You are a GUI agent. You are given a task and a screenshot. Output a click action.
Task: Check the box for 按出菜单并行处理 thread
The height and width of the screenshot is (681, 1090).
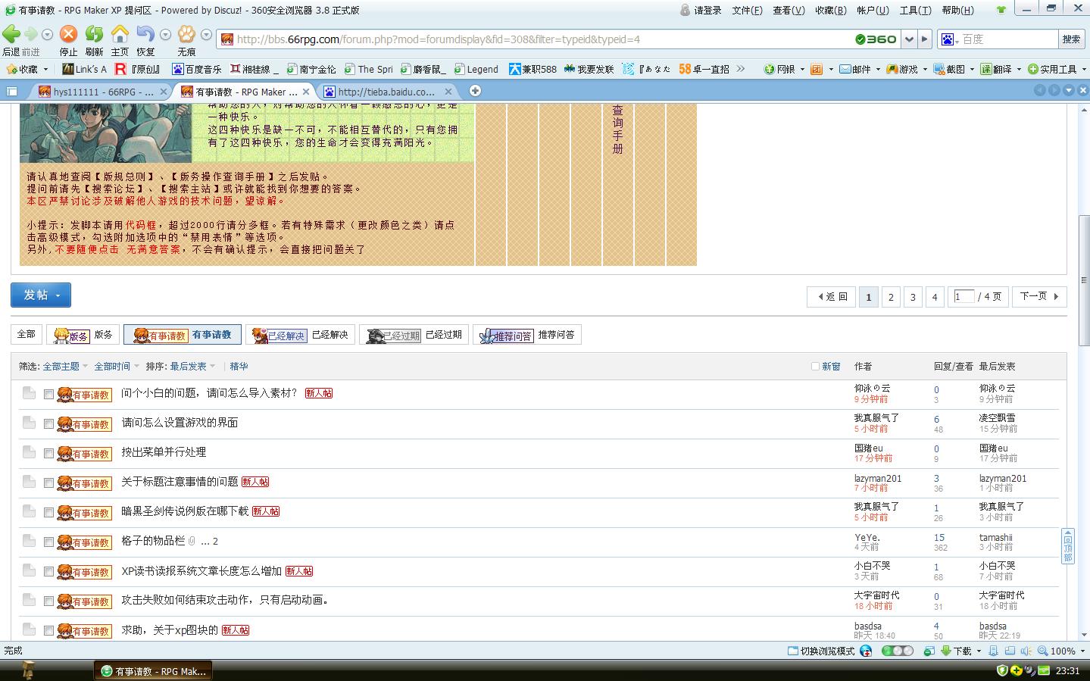coord(48,454)
